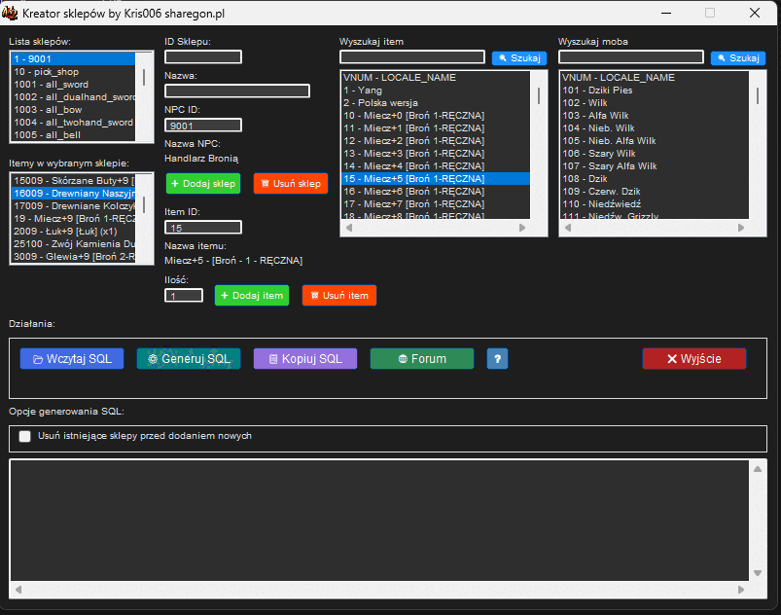This screenshot has width=781, height=615.
Task: Click the red Wyjście exit button
Action: [x=693, y=359]
